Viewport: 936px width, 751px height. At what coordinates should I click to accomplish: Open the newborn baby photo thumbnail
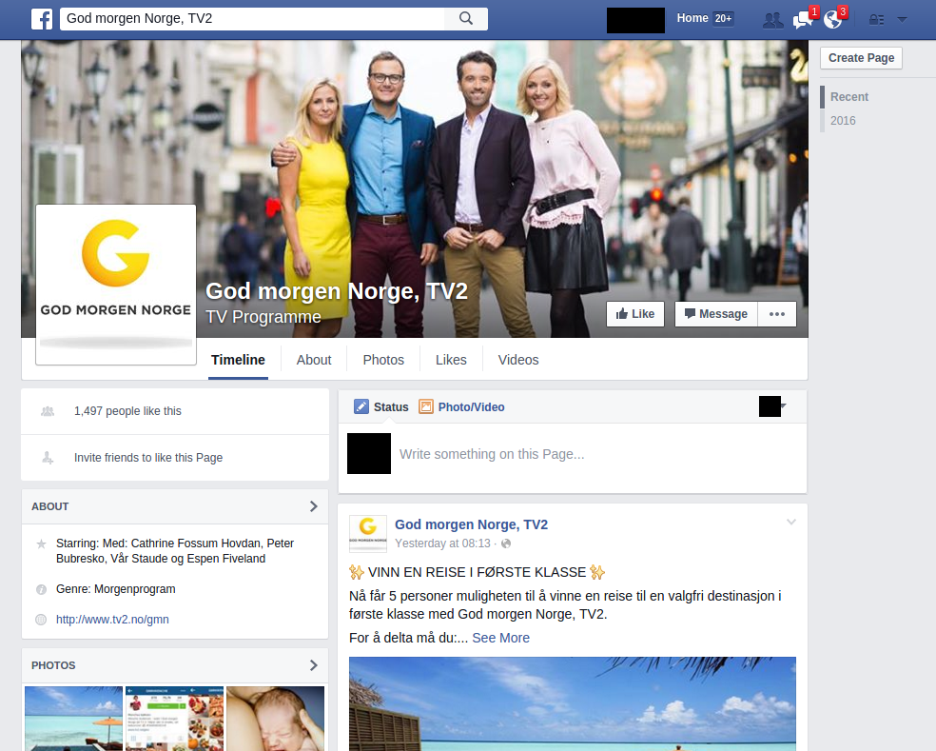tap(275, 718)
